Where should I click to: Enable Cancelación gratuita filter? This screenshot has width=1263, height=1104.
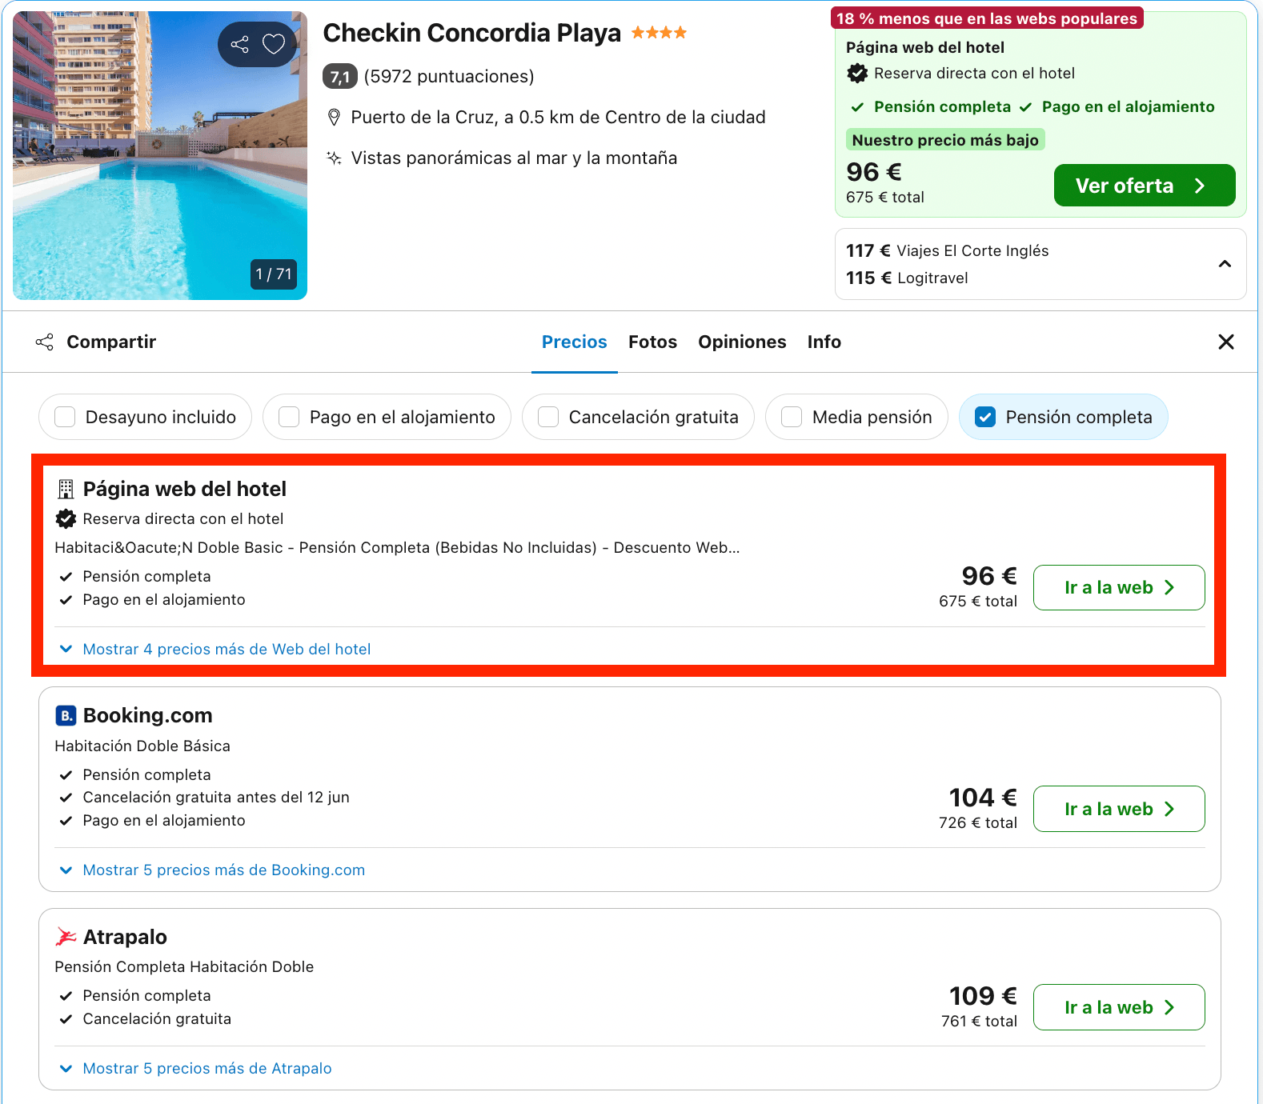pos(638,417)
